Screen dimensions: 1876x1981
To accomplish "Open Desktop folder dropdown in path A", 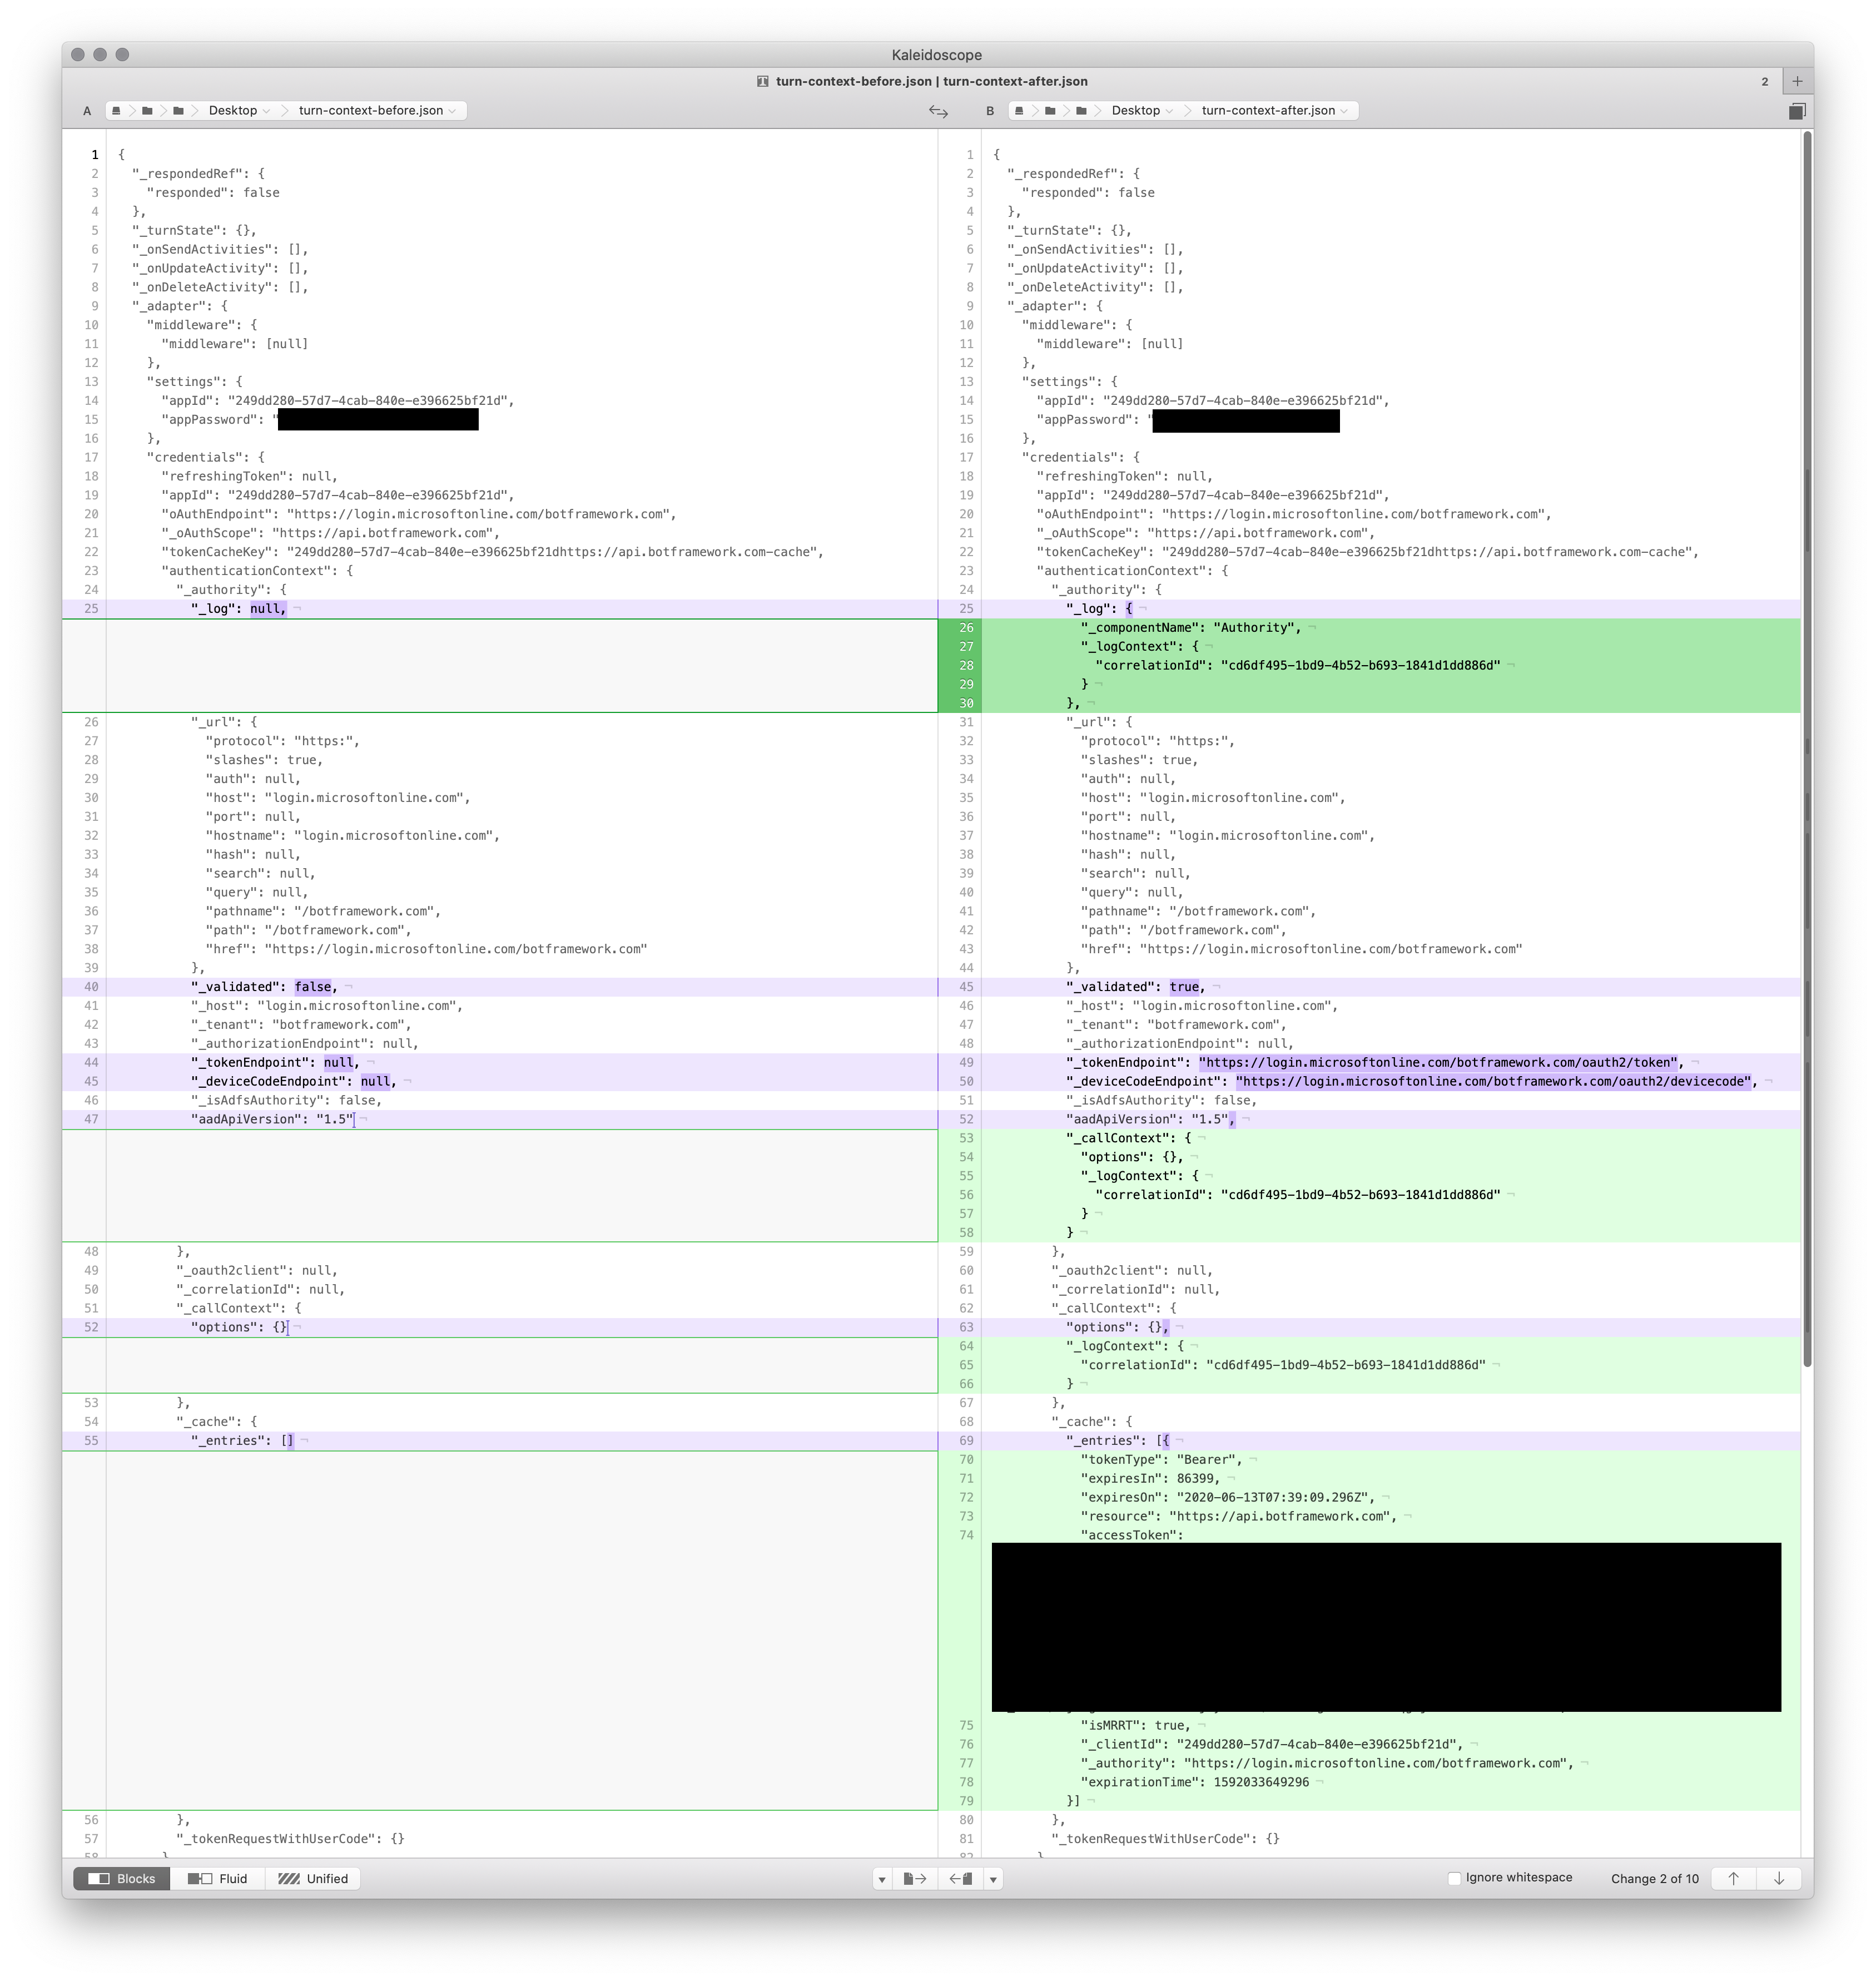I will [239, 111].
